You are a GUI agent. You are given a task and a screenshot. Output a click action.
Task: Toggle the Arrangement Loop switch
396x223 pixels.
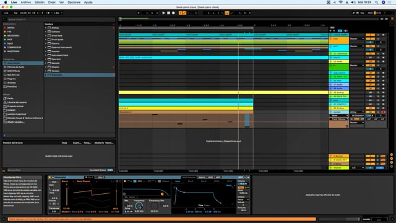click(227, 13)
